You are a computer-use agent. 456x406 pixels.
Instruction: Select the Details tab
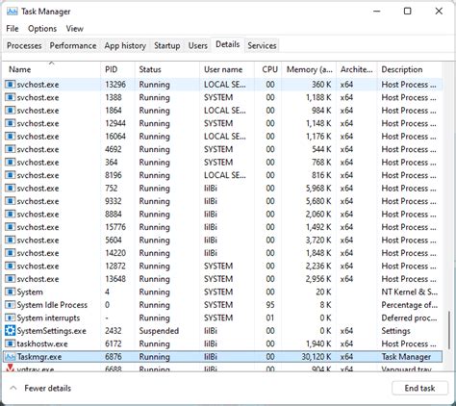228,44
